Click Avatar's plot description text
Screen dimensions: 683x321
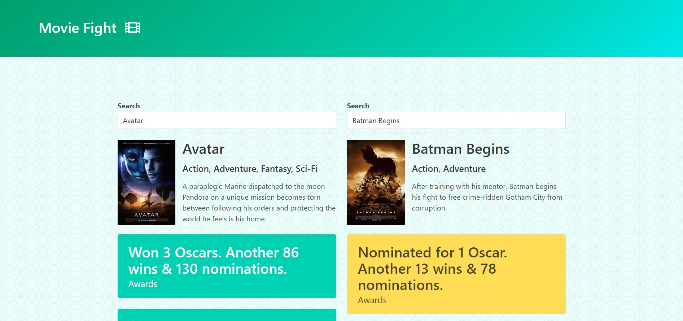pos(259,203)
